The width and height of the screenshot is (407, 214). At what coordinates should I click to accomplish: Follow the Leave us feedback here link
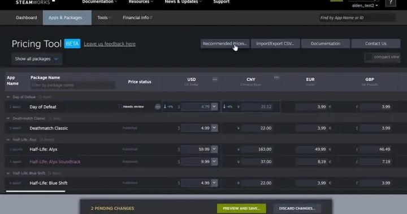(x=110, y=44)
